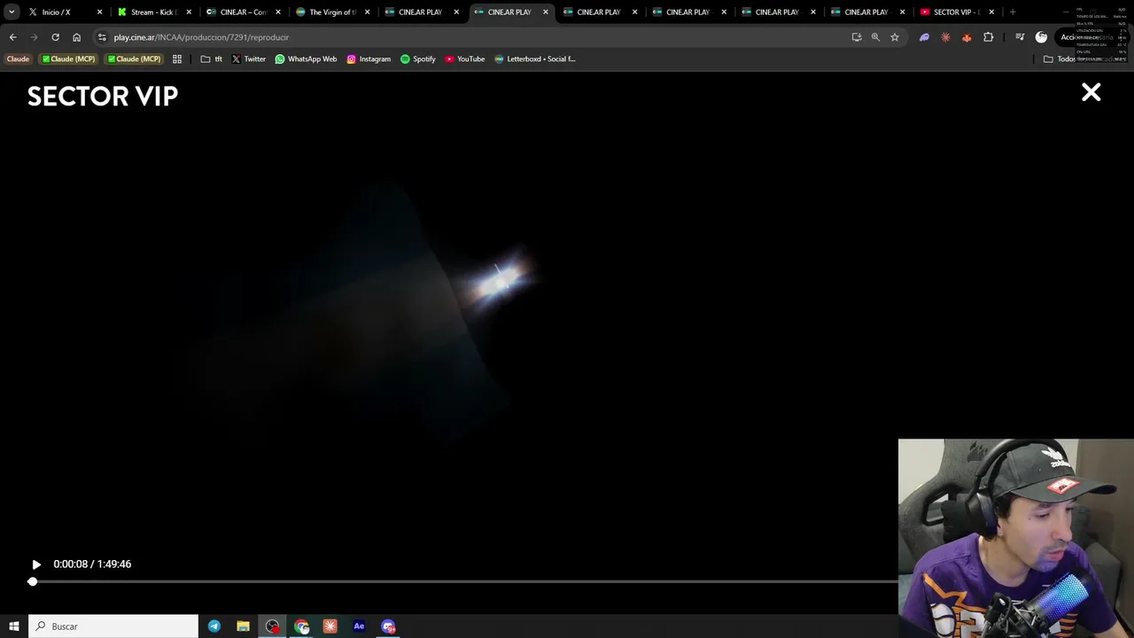Open the tab search dropdown arrow
The width and height of the screenshot is (1134, 638).
[x=12, y=12]
